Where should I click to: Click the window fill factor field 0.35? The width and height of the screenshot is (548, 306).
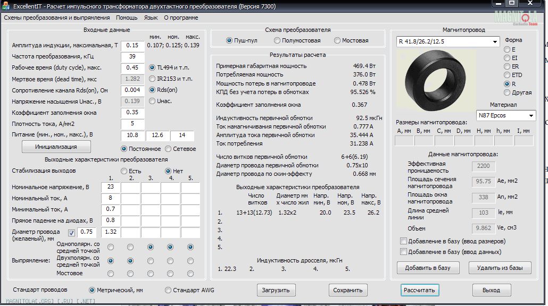pyautogui.click(x=133, y=112)
